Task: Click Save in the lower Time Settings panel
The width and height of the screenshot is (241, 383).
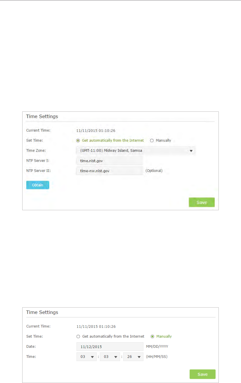Action: coord(202,374)
